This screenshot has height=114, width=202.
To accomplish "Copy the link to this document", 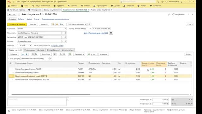I will point(169,15).
